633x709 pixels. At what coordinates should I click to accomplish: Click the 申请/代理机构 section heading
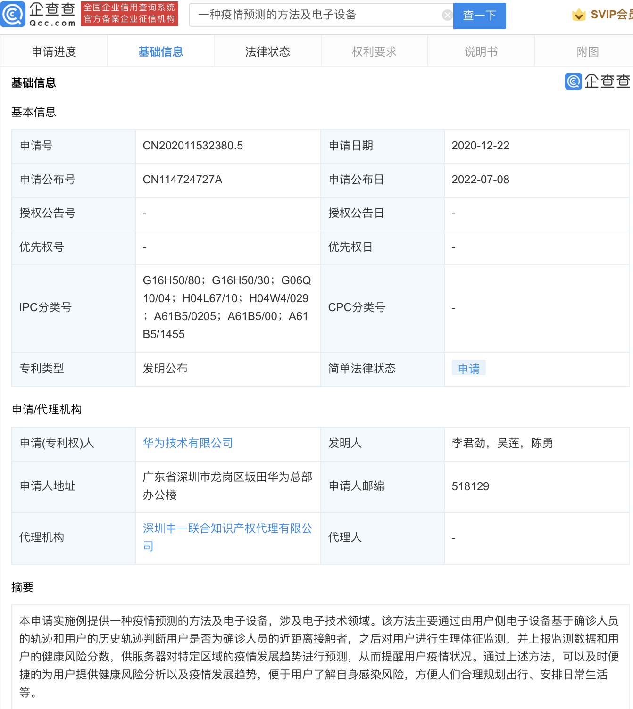click(x=46, y=410)
